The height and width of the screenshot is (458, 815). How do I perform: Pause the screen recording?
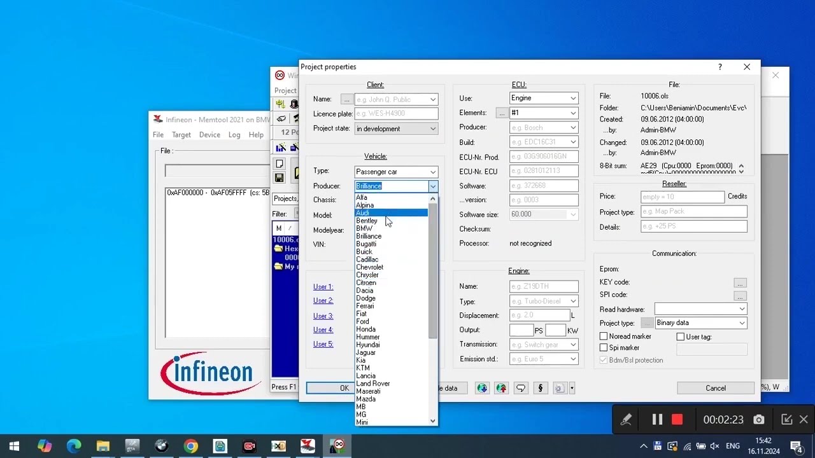click(x=657, y=419)
